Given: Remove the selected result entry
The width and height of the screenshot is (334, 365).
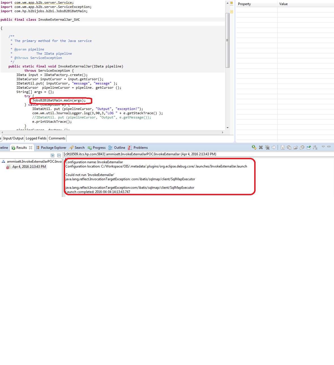Looking at the screenshot, I should pyautogui.click(x=261, y=147).
